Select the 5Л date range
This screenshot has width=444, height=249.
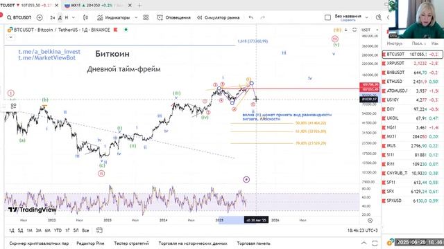(x=76, y=230)
